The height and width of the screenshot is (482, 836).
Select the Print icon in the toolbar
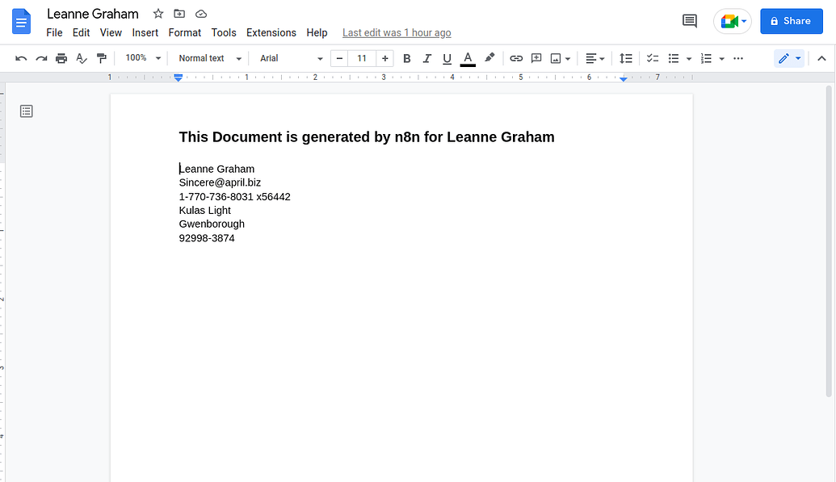click(61, 58)
